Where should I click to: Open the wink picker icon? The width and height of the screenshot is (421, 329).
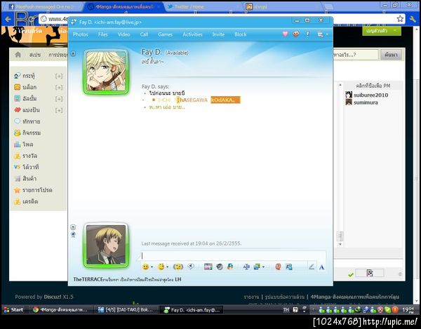[x=161, y=267]
